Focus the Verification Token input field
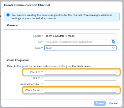 tap(80, 84)
